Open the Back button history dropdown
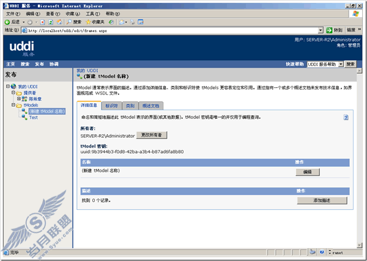The width and height of the screenshot is (367, 261). 24,22
